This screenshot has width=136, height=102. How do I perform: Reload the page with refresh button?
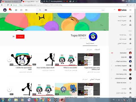point(8,5)
